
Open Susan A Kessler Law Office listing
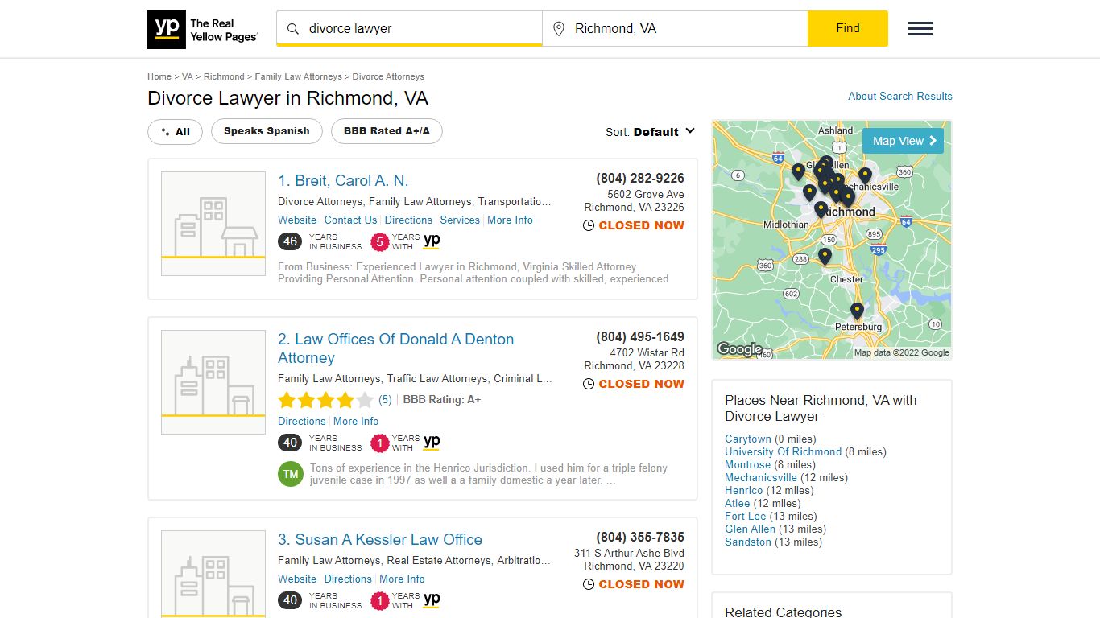click(x=380, y=540)
